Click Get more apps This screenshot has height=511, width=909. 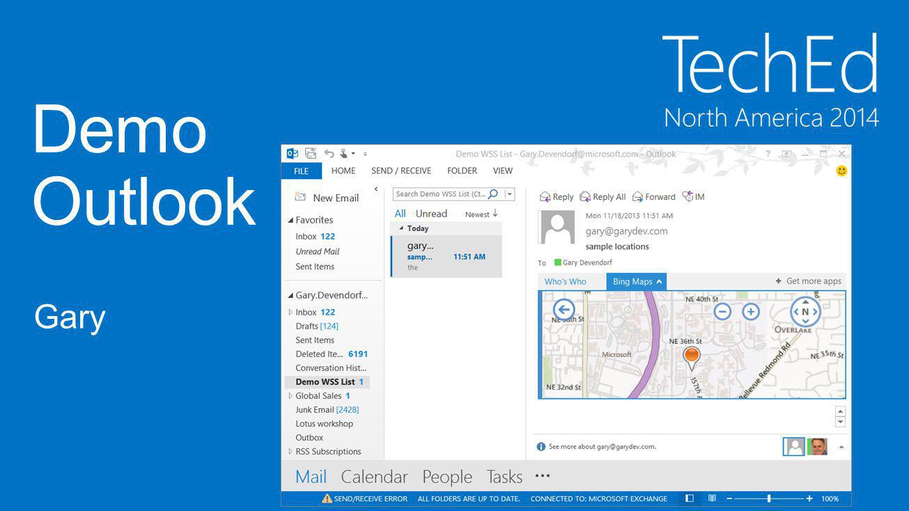[x=808, y=281]
